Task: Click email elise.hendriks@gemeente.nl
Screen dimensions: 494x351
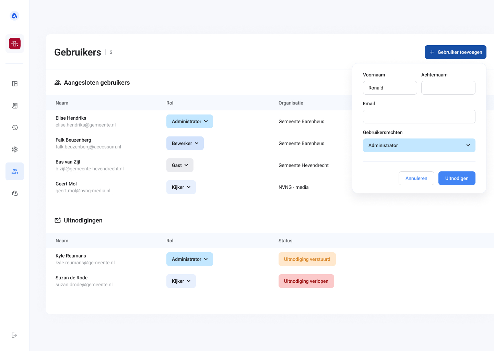Action: tap(86, 125)
